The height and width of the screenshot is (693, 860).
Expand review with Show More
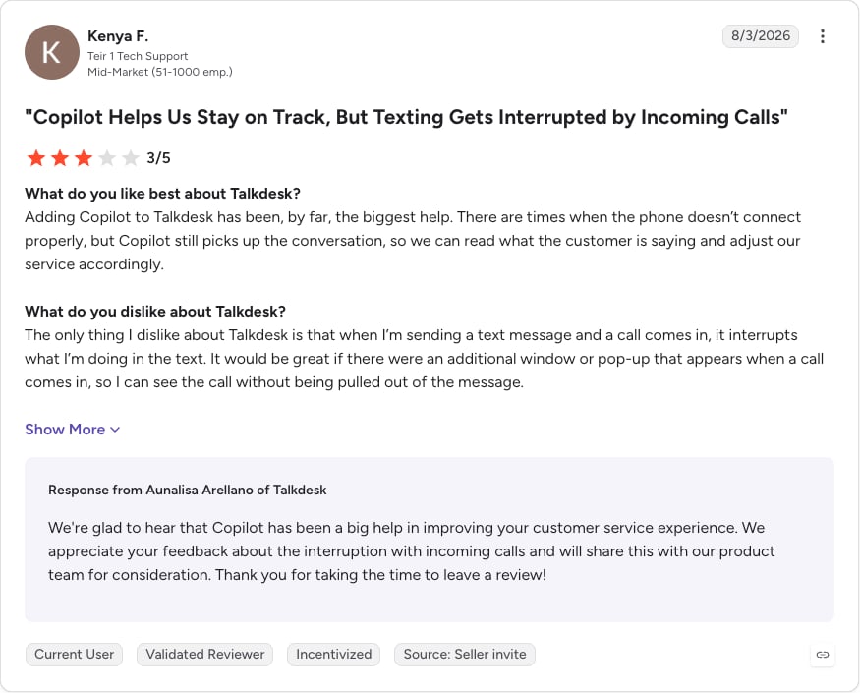pyautogui.click(x=72, y=430)
